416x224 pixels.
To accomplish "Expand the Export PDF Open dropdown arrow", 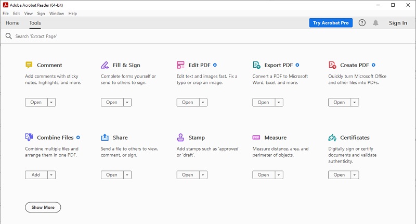I will 279,102.
